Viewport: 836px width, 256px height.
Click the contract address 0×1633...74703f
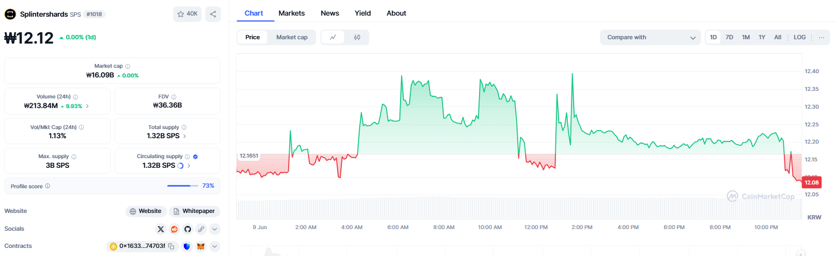(x=141, y=246)
